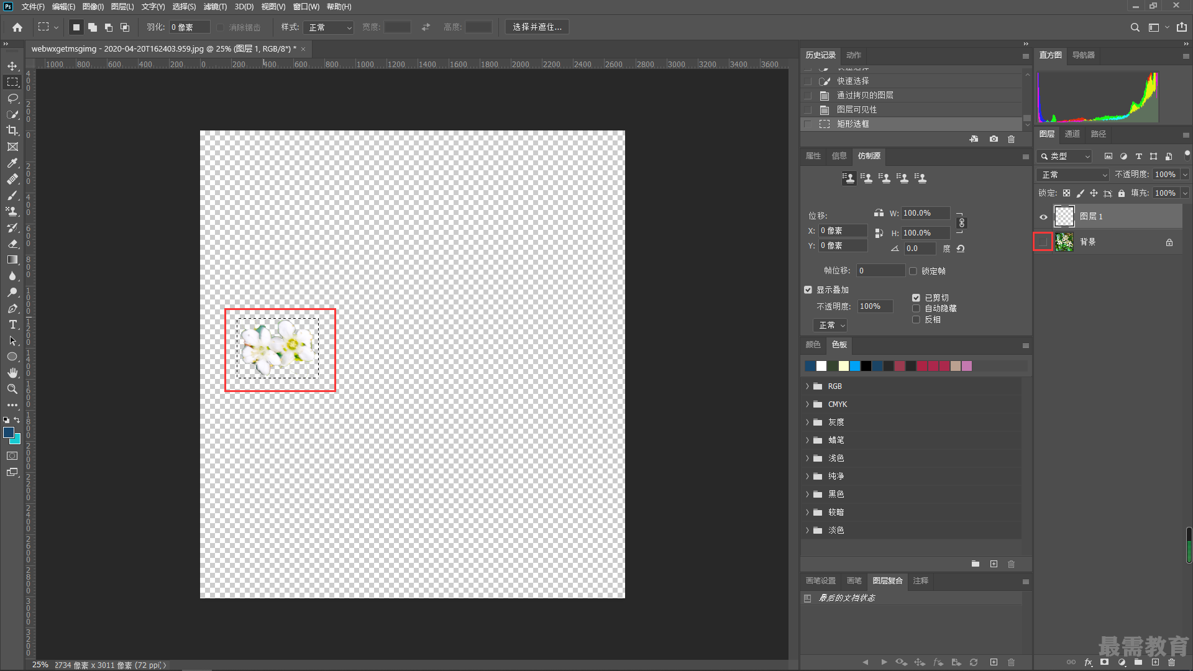Enable the 自动隐藏 checkbox
Viewport: 1193px width, 671px height.
[916, 308]
